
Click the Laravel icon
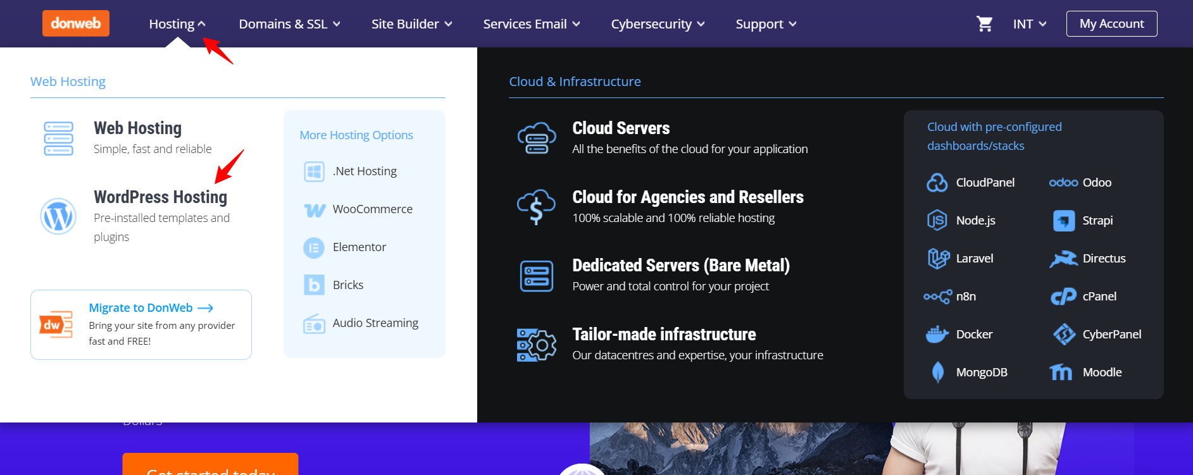[x=938, y=259]
